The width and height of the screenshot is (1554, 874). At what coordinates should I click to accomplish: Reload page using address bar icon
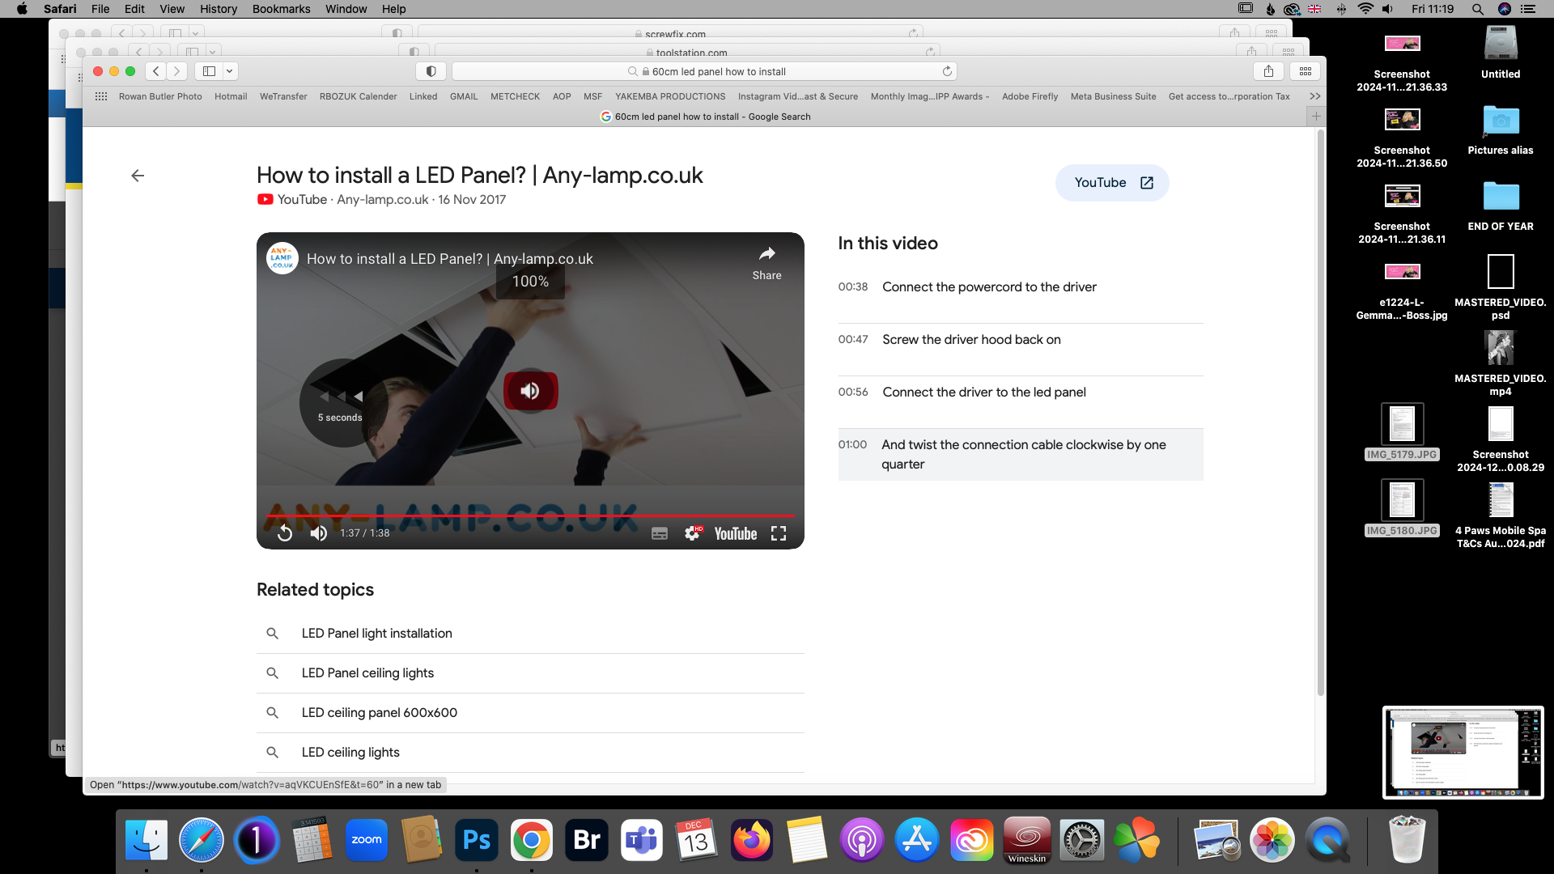(947, 71)
